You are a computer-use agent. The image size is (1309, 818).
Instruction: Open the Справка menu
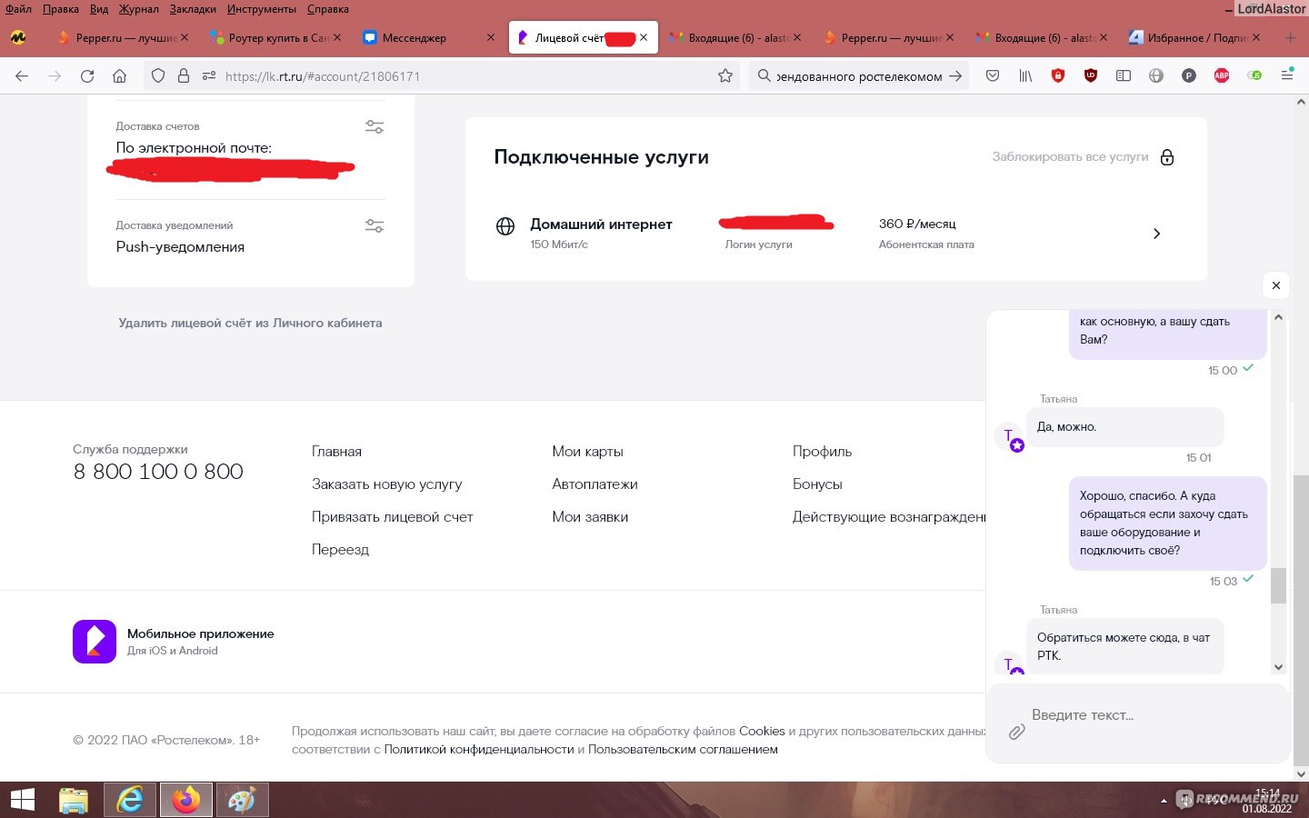pyautogui.click(x=327, y=9)
